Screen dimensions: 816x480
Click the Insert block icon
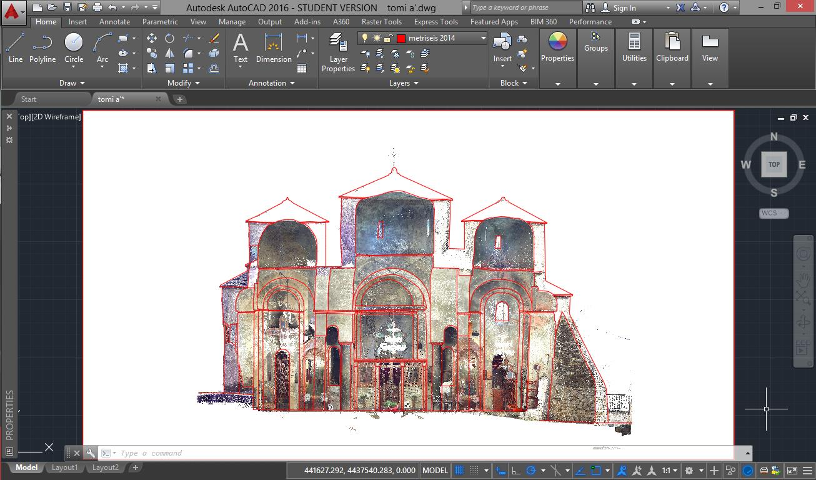click(x=502, y=48)
